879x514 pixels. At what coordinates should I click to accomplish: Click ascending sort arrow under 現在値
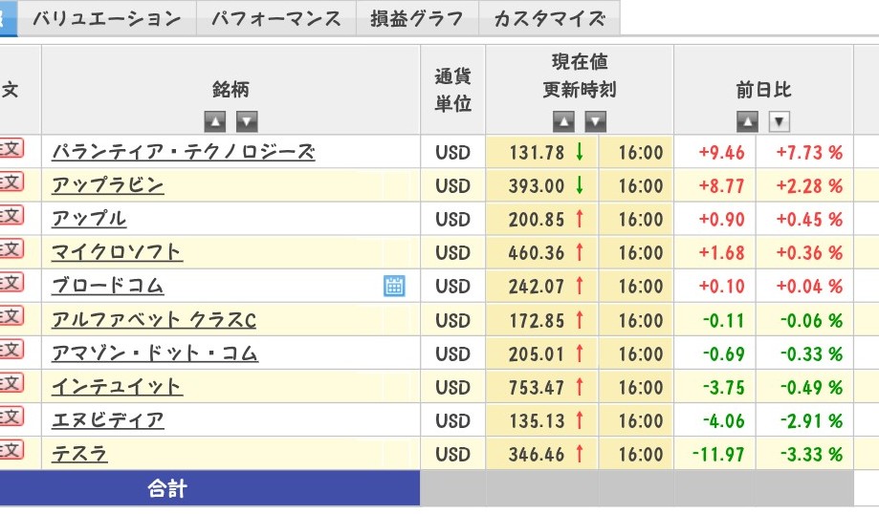(x=563, y=121)
